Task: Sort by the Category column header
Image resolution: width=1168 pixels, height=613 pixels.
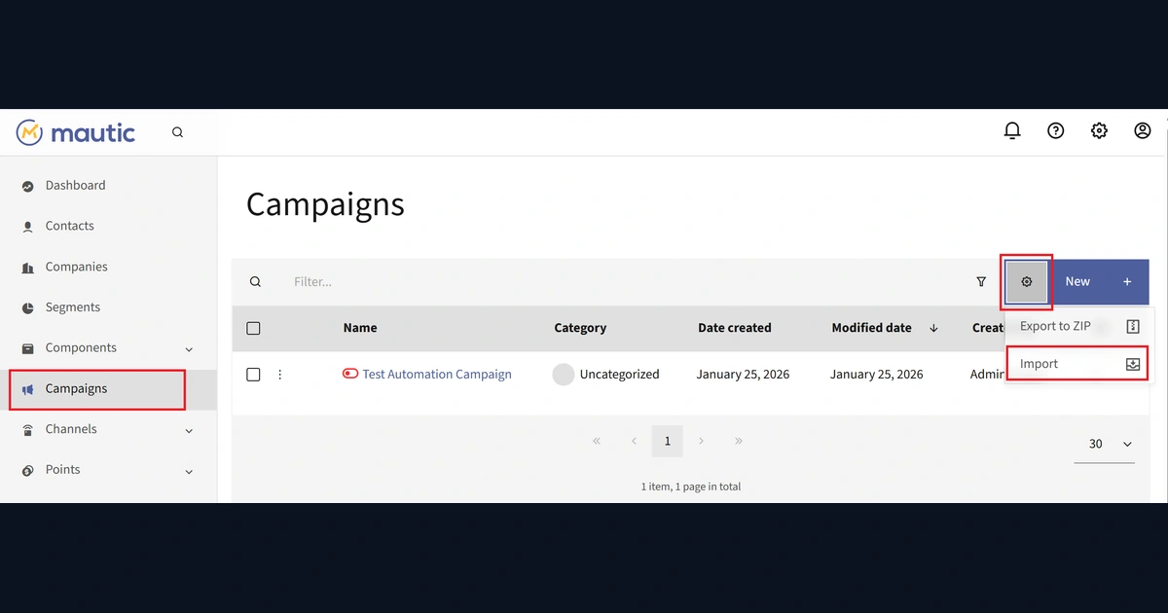Action: coord(580,329)
